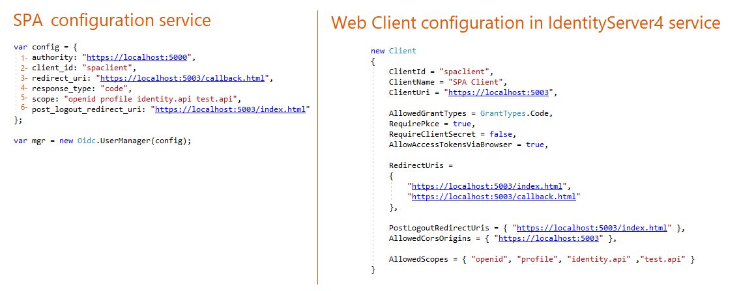Open the post_logout_redirect_uri index.html link
Image resolution: width=754 pixels, height=291 pixels.
(x=230, y=109)
